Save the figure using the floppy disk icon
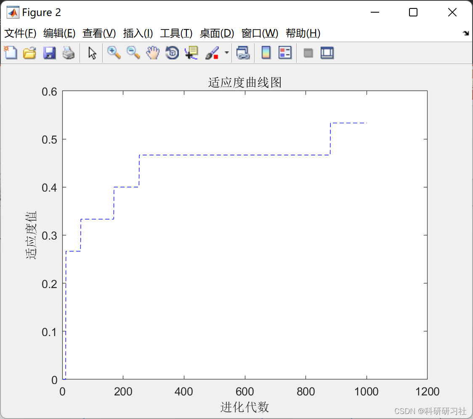 [x=49, y=53]
